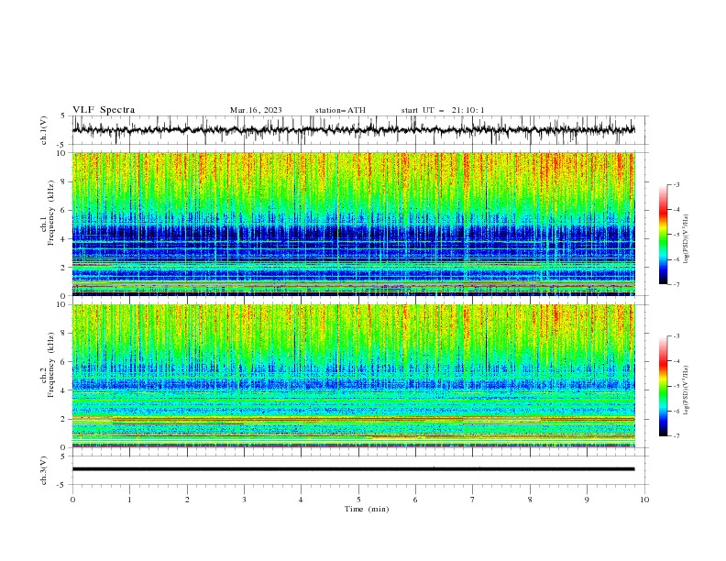Viewport: 726px width, 561px height.
Task: Click the "2" tick on the time axis
Action: pos(187,500)
